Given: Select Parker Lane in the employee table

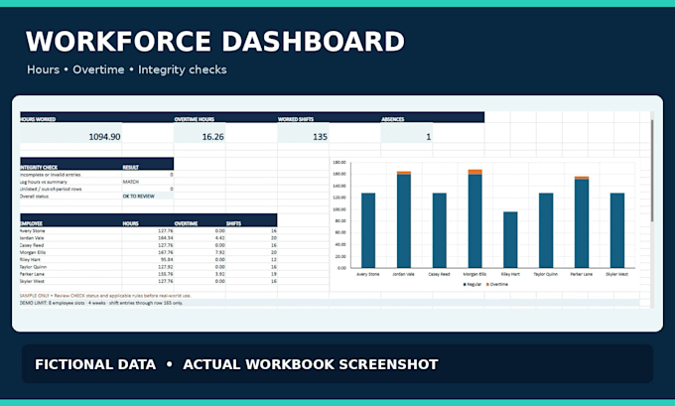Looking at the screenshot, I should click(x=33, y=274).
